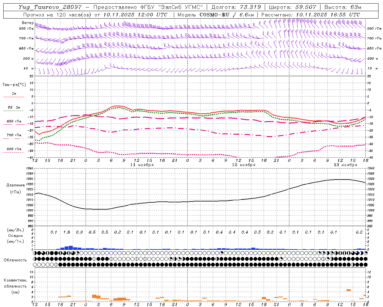383x307 pixels.
Task: Click the 2м temperature legend label
Action: tap(14, 94)
